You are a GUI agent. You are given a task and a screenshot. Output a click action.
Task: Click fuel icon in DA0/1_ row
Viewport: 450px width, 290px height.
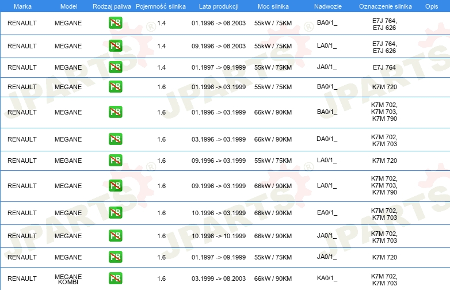tap(115, 139)
